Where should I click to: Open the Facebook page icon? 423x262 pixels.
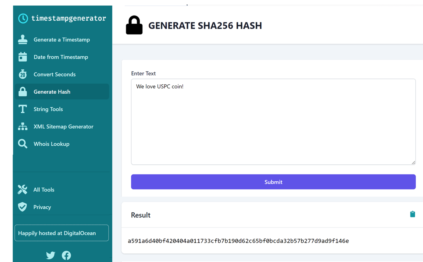pos(66,255)
